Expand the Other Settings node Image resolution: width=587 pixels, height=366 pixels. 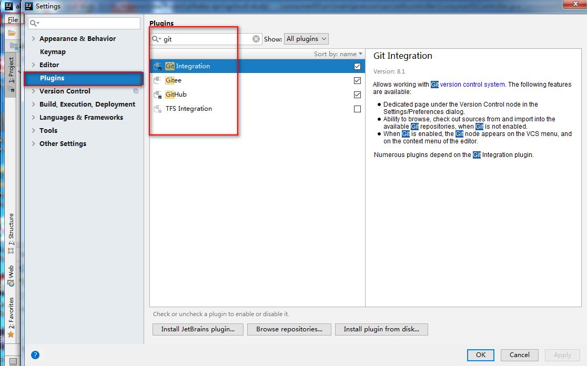coord(34,143)
